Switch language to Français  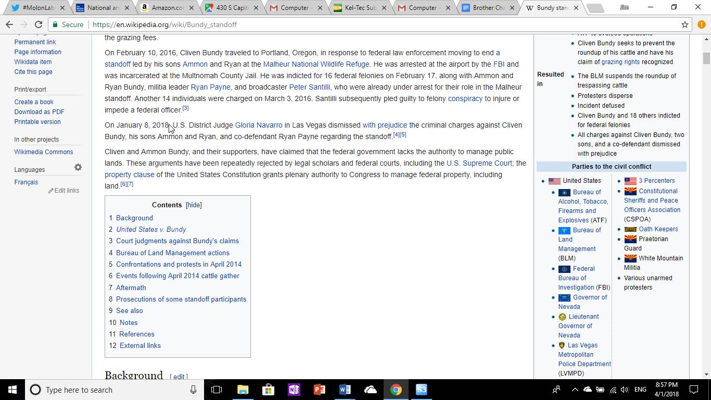pyautogui.click(x=26, y=182)
